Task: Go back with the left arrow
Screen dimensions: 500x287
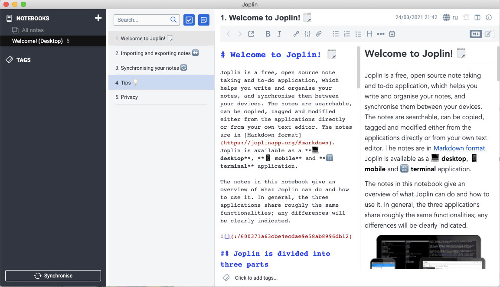Action: tap(228, 34)
